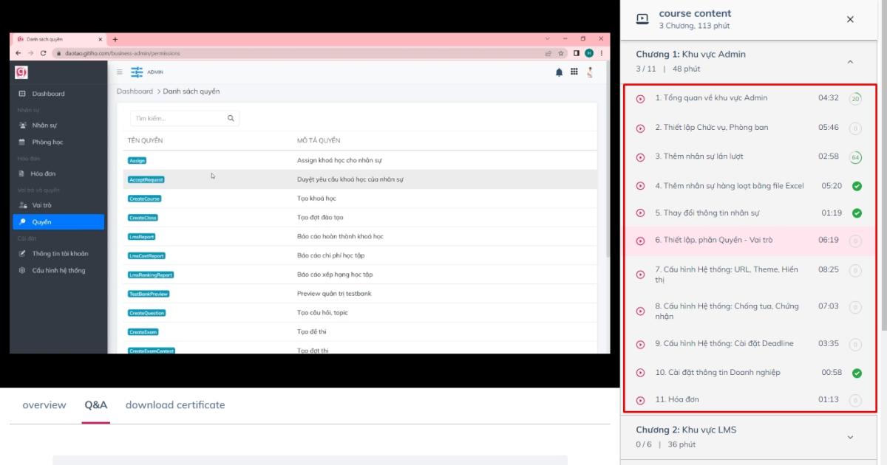Click the AcceptRequest permission tag
Screen dimensions: 887x465
pyautogui.click(x=146, y=179)
